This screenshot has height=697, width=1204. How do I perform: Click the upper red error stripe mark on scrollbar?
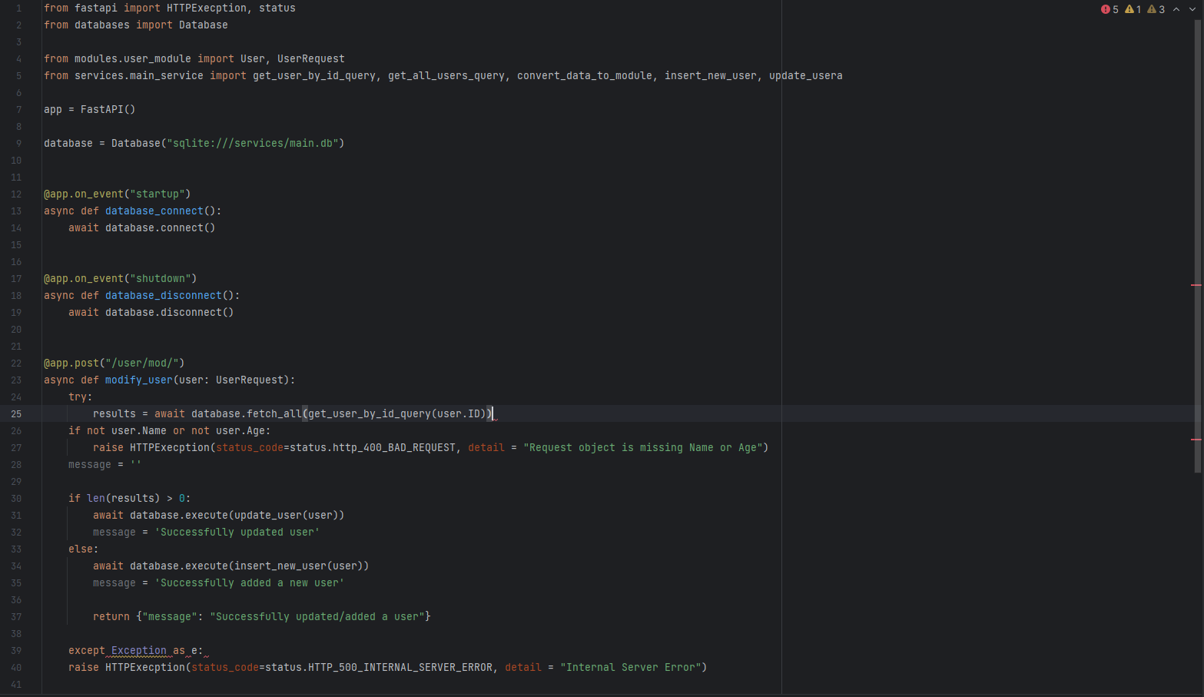pos(1196,285)
